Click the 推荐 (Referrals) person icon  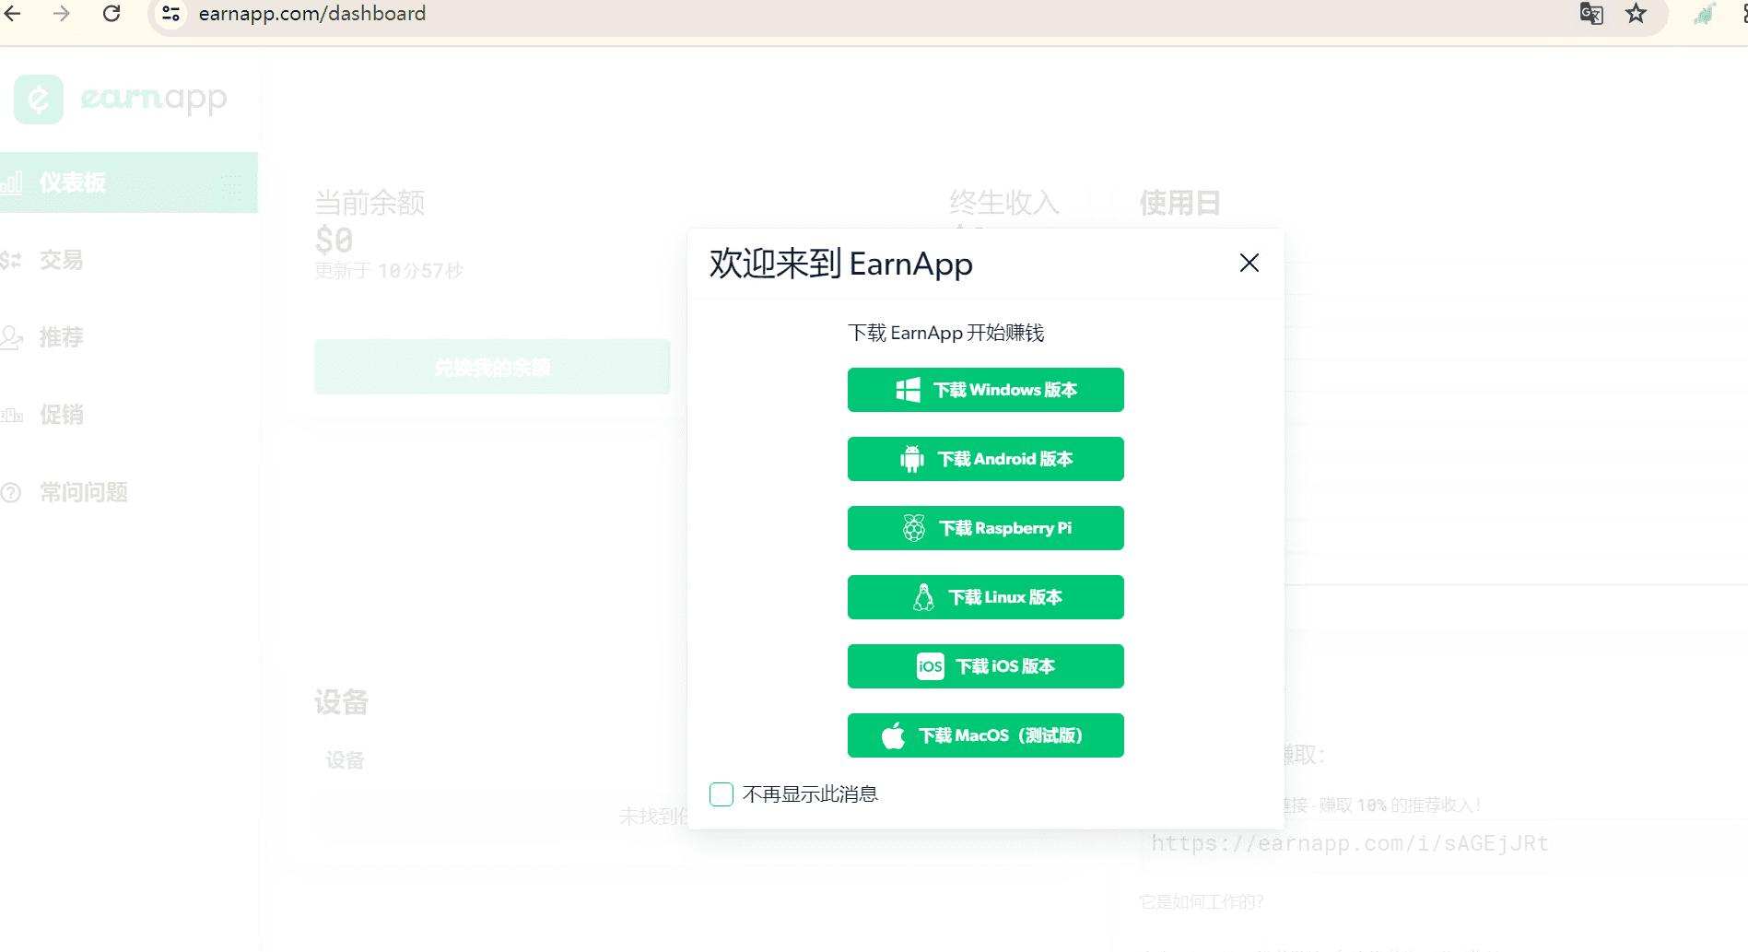(14, 337)
